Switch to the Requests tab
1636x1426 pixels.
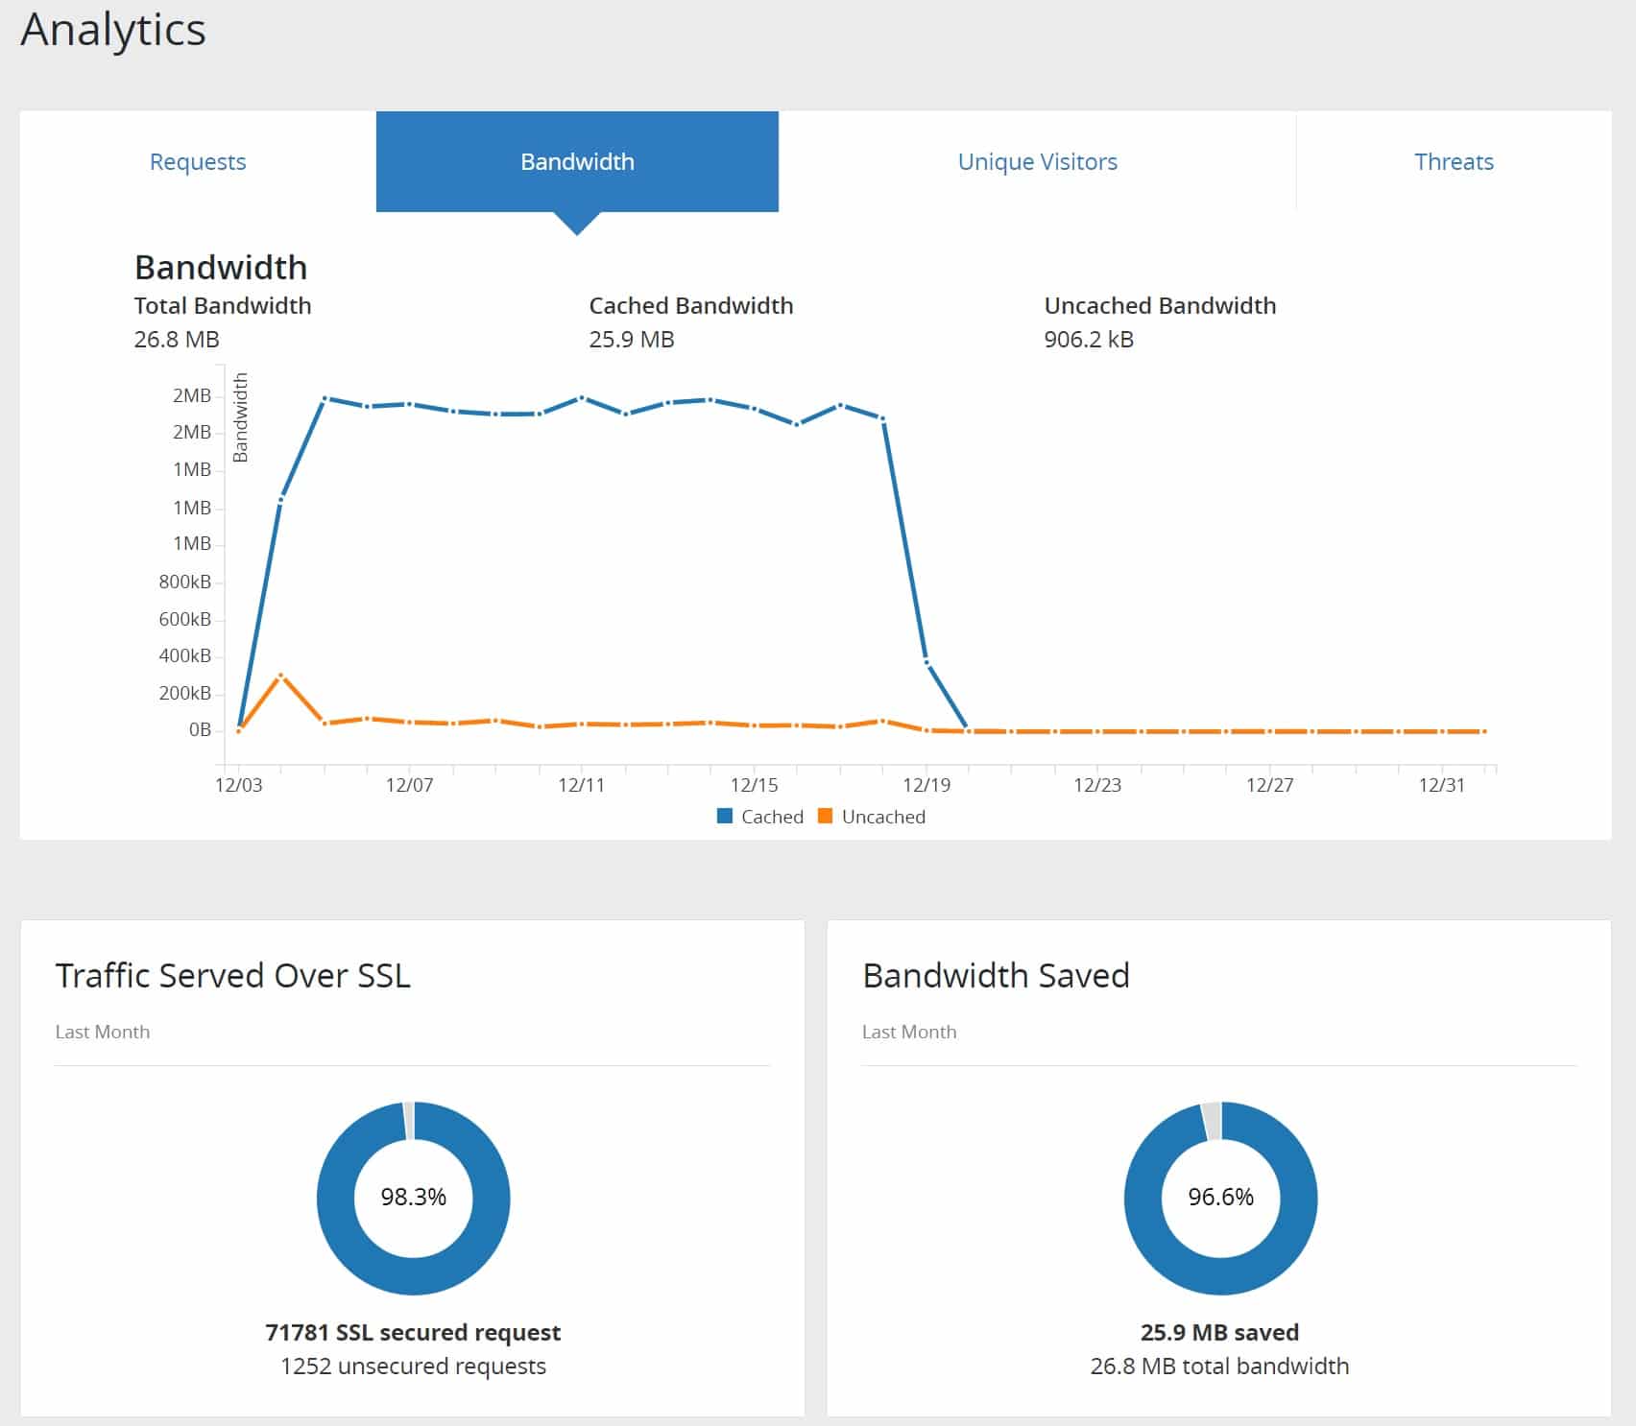point(197,161)
